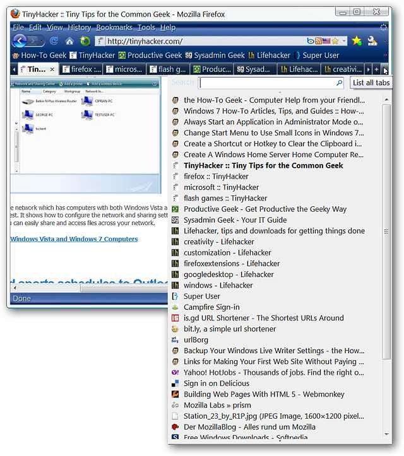Click the List all tabs dropdown button
Viewport: 404px width, 456px height.
[x=384, y=69]
